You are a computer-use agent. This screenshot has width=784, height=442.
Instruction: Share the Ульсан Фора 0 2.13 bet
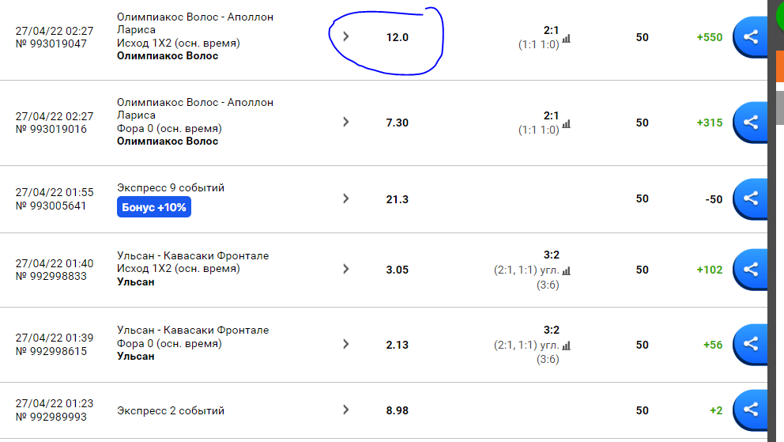[751, 345]
